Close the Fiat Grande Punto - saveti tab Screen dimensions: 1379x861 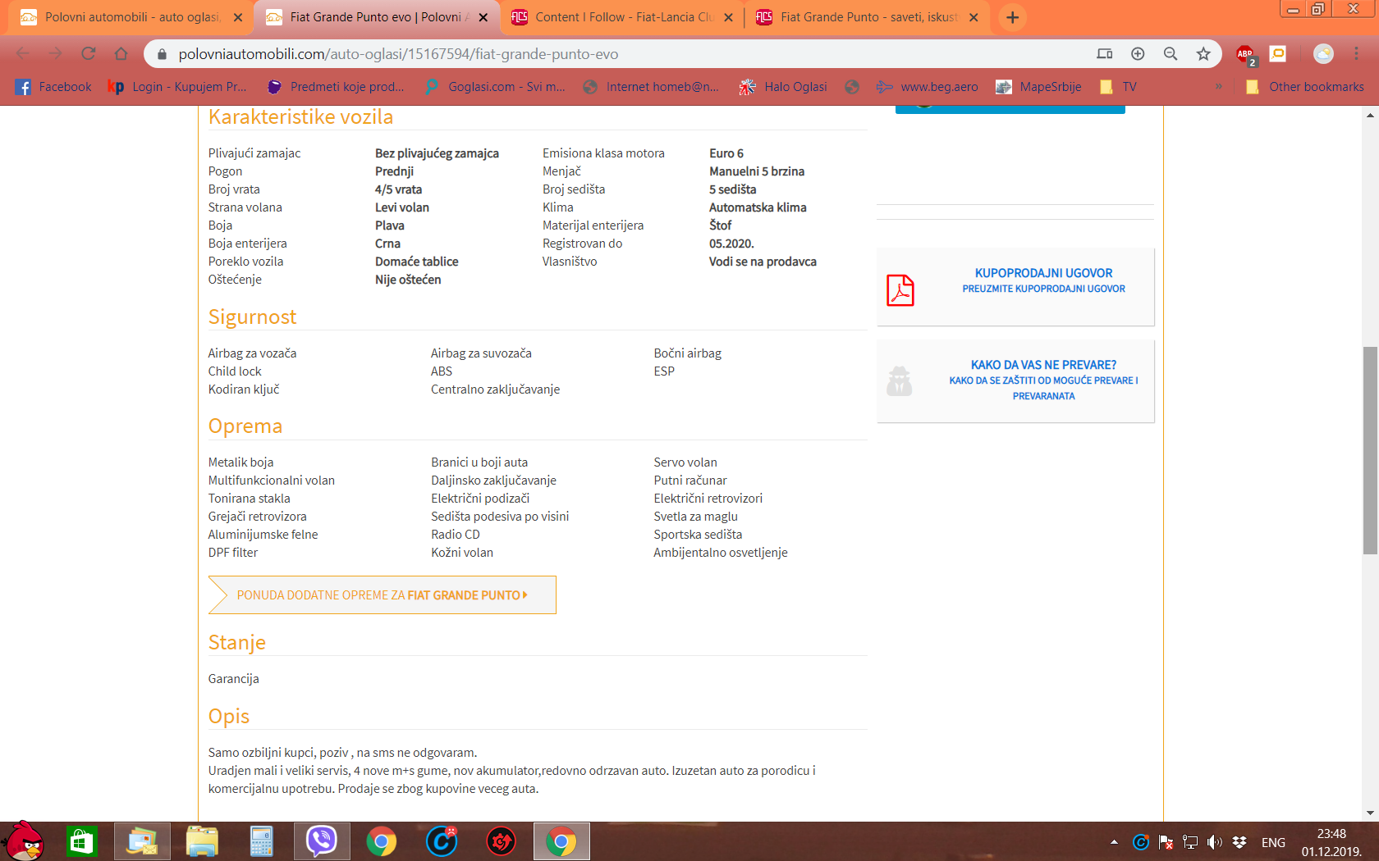(974, 17)
